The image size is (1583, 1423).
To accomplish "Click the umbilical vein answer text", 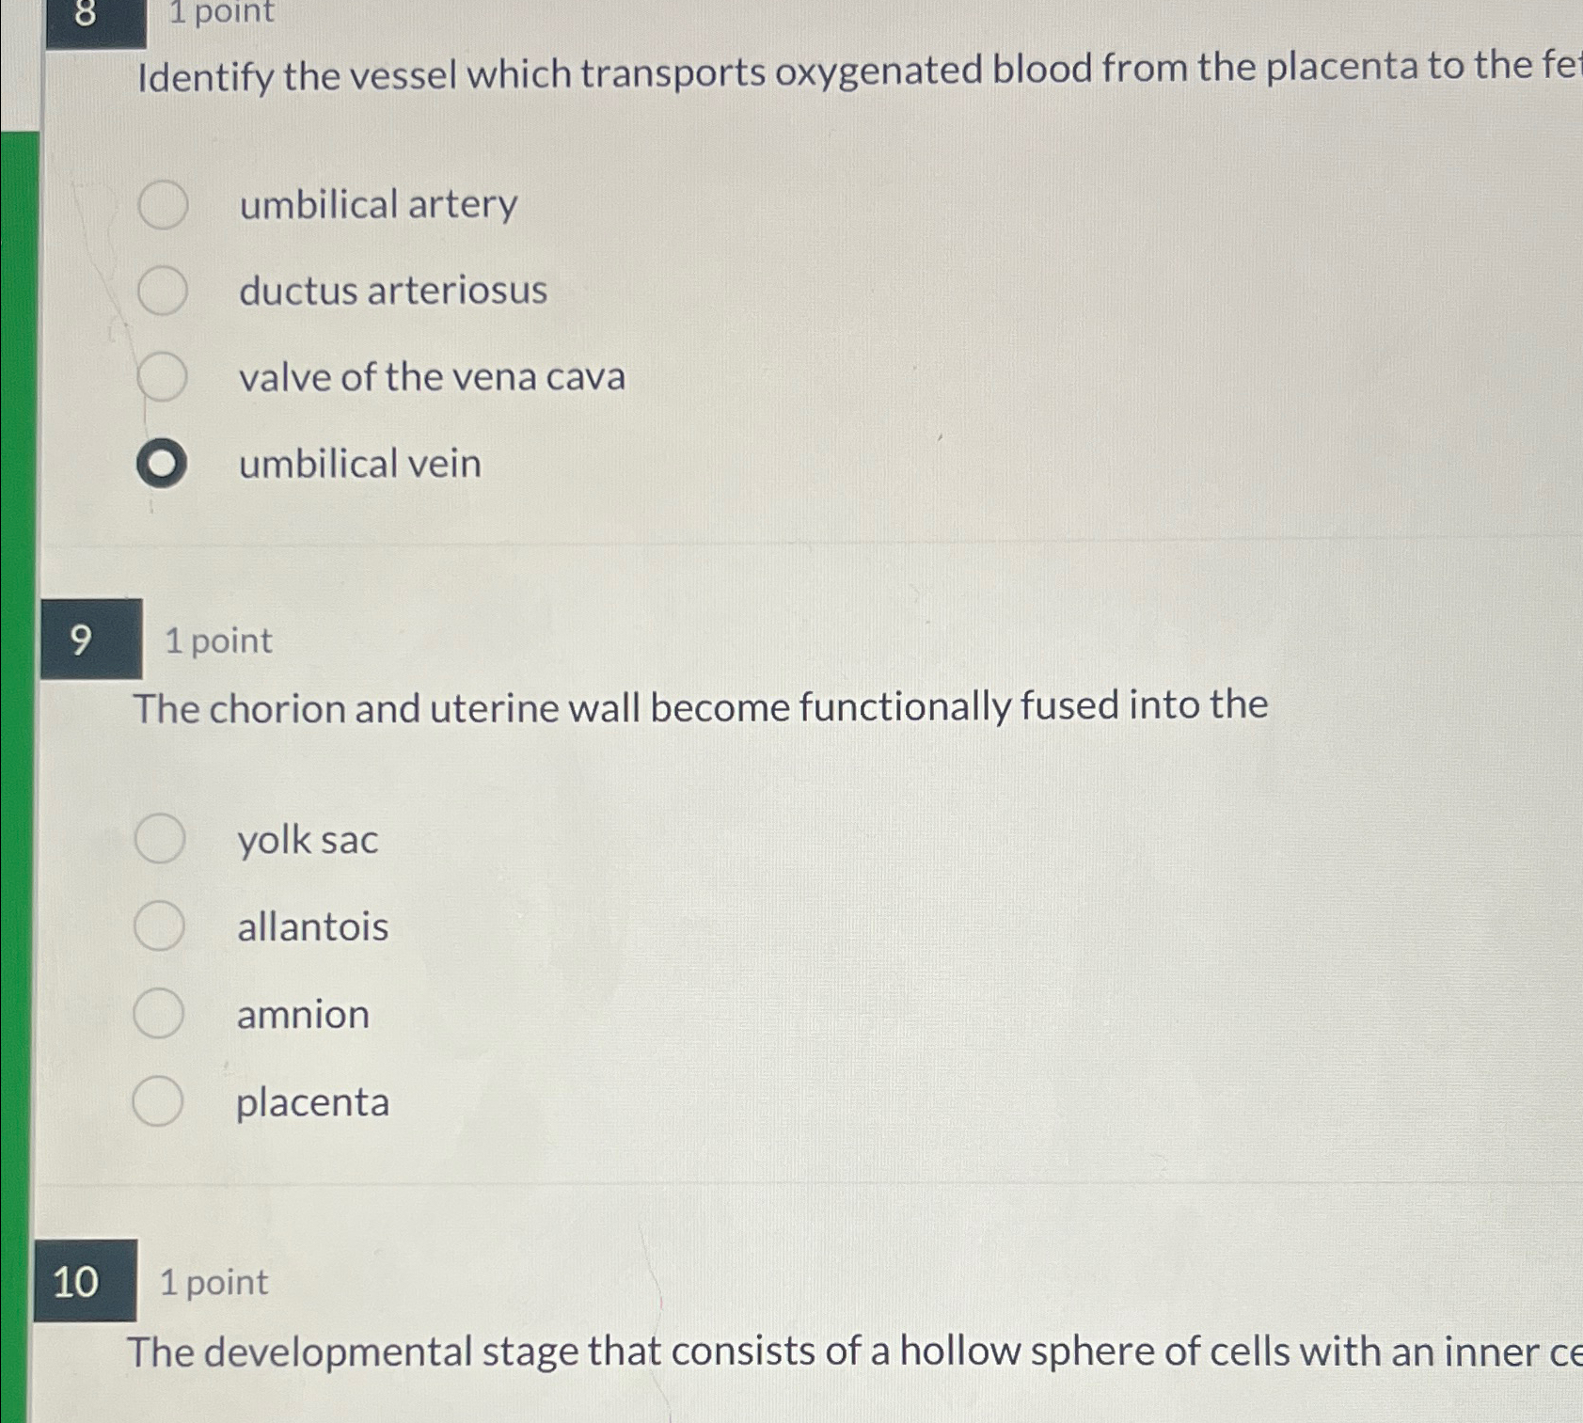I will click(358, 462).
